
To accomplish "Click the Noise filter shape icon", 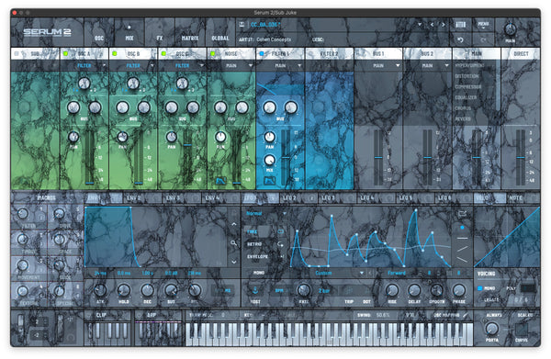I will (220, 181).
